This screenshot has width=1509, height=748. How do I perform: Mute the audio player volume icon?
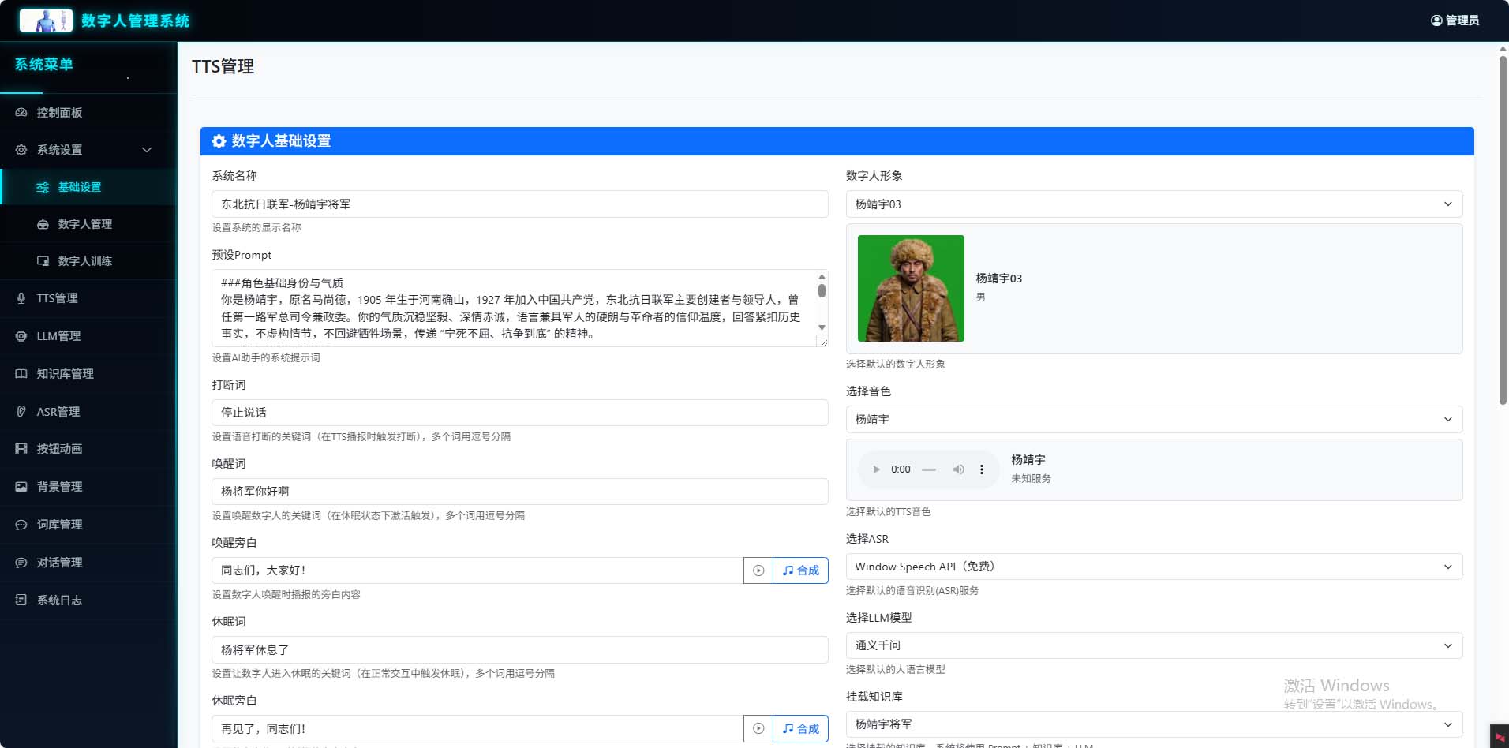pos(958,469)
